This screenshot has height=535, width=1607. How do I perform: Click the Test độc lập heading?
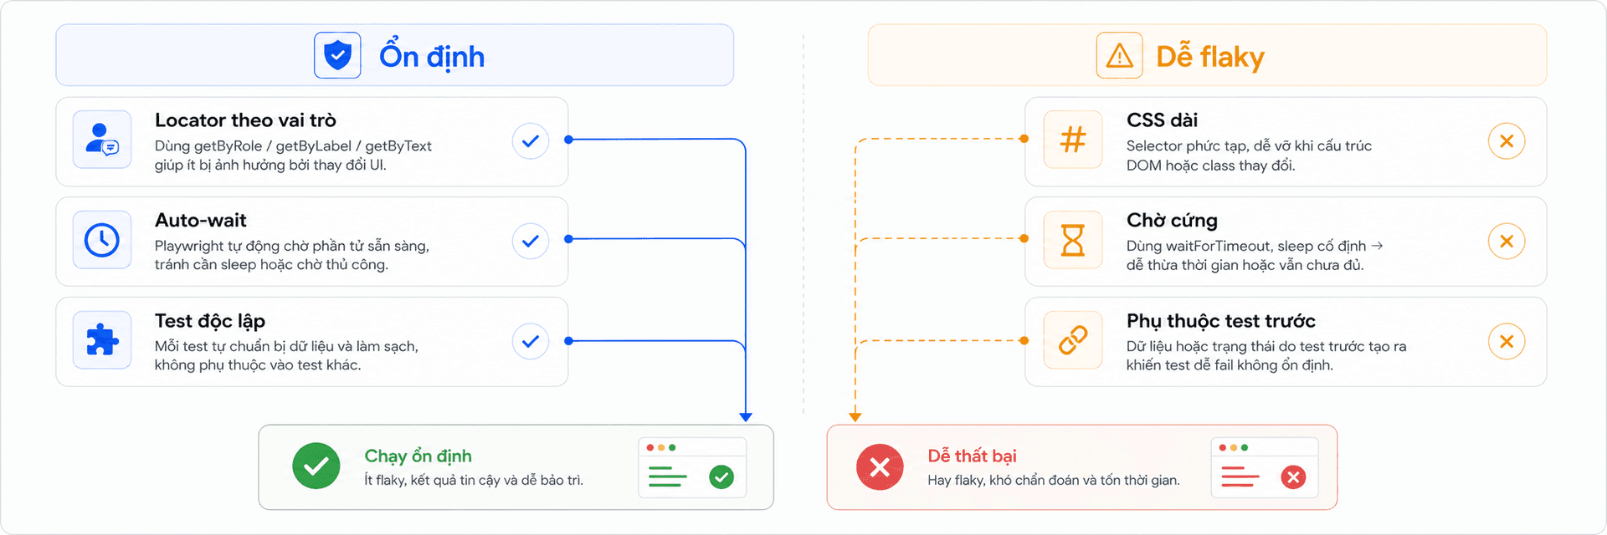point(210,321)
